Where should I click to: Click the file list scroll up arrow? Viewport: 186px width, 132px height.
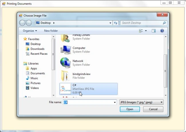[x=166, y=36]
